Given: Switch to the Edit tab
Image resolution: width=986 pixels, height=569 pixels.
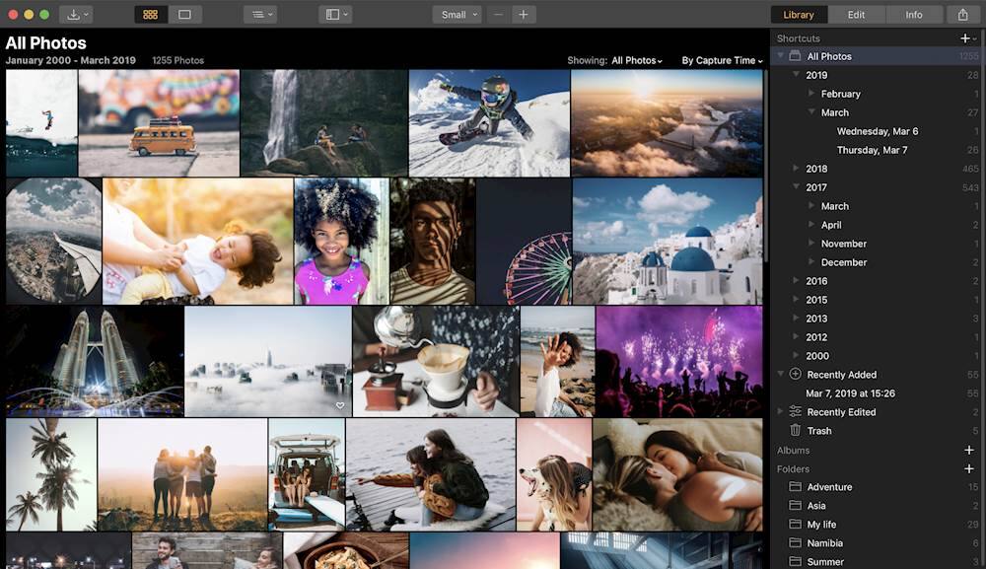Looking at the screenshot, I should pyautogui.click(x=856, y=15).
